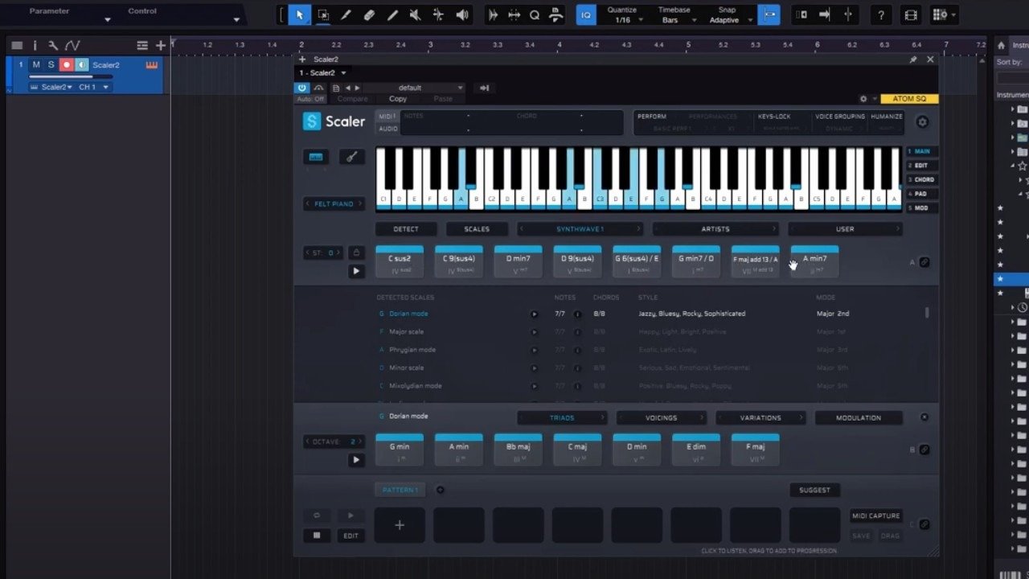Image resolution: width=1029 pixels, height=579 pixels.
Task: Select the Mute tool in toolbar
Action: (x=415, y=14)
